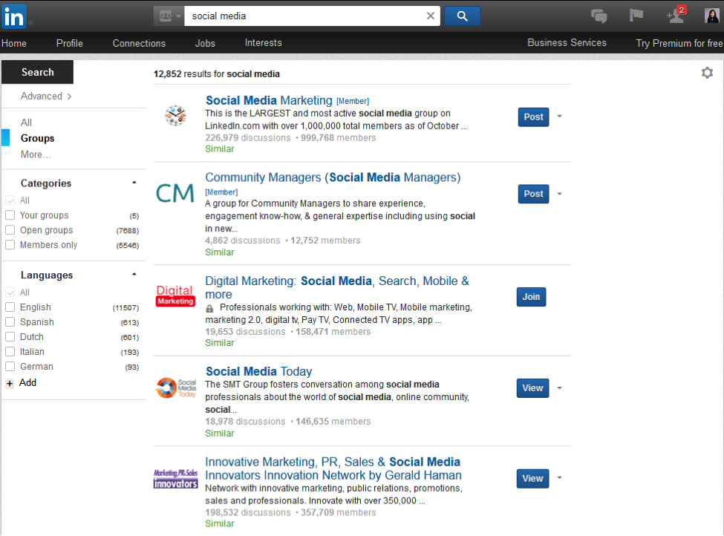Open the Connections menu item

pyautogui.click(x=139, y=43)
